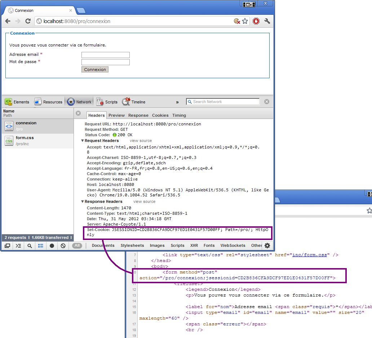This screenshot has height=338, width=372.
Task: Bookmark this page with the star icon
Action: point(245,21)
